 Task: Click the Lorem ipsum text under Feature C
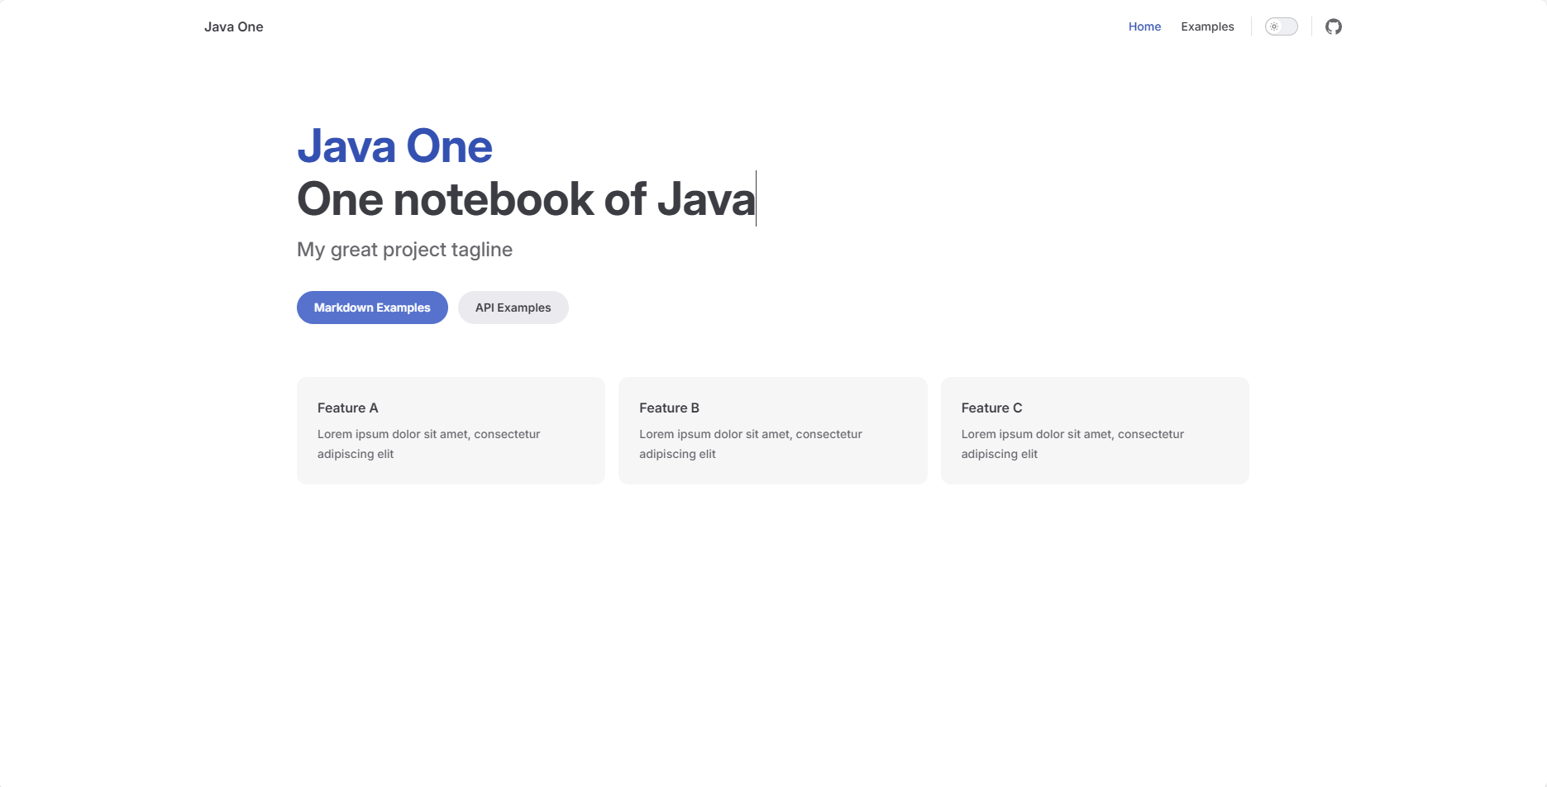(1072, 444)
